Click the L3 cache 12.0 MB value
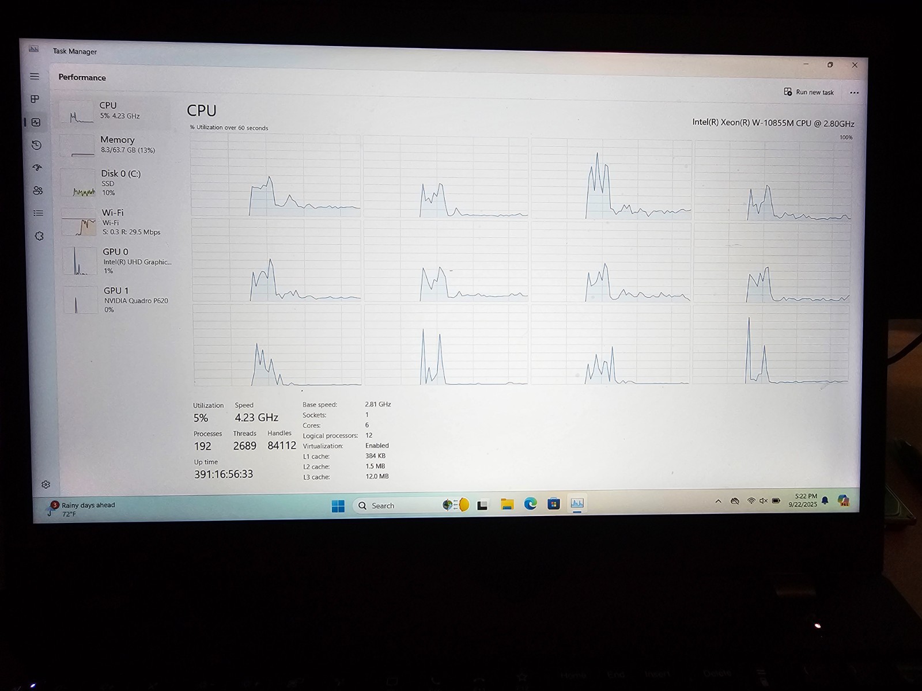This screenshot has width=922, height=691. 377,477
